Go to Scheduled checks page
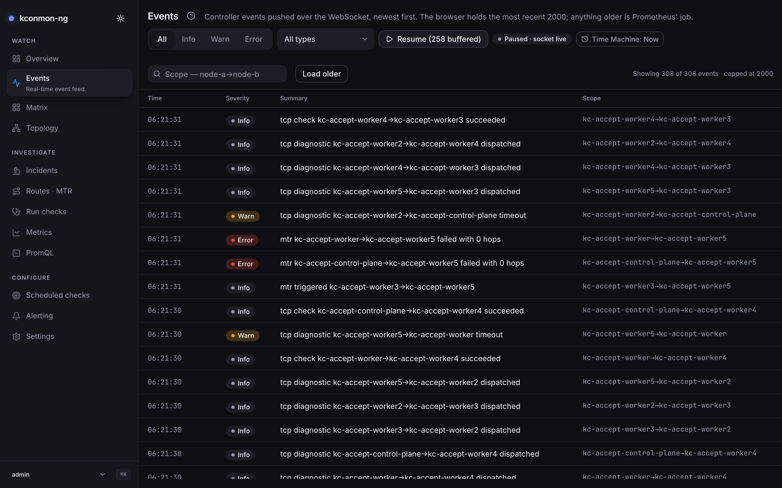This screenshot has width=782, height=488. tap(70, 295)
